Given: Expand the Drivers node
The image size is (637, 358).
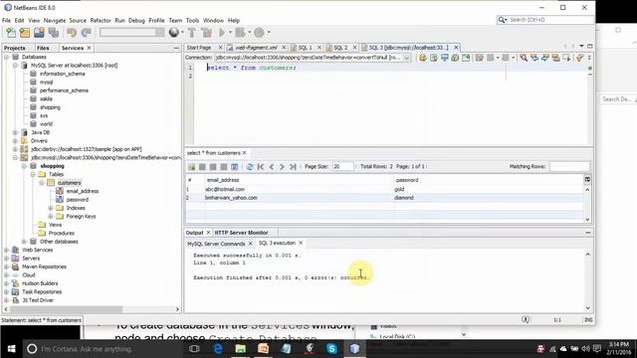Looking at the screenshot, I should tap(15, 141).
